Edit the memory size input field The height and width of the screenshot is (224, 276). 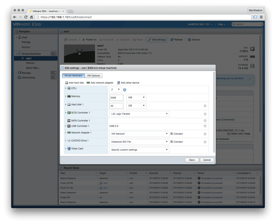(x=116, y=98)
